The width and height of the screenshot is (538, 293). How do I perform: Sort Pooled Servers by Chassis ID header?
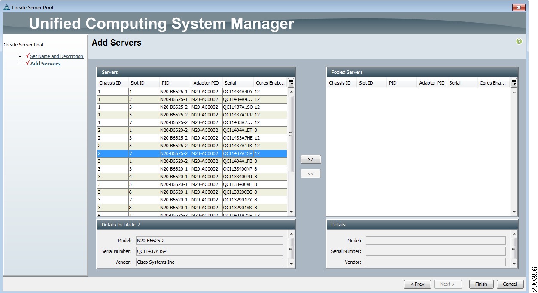342,83
